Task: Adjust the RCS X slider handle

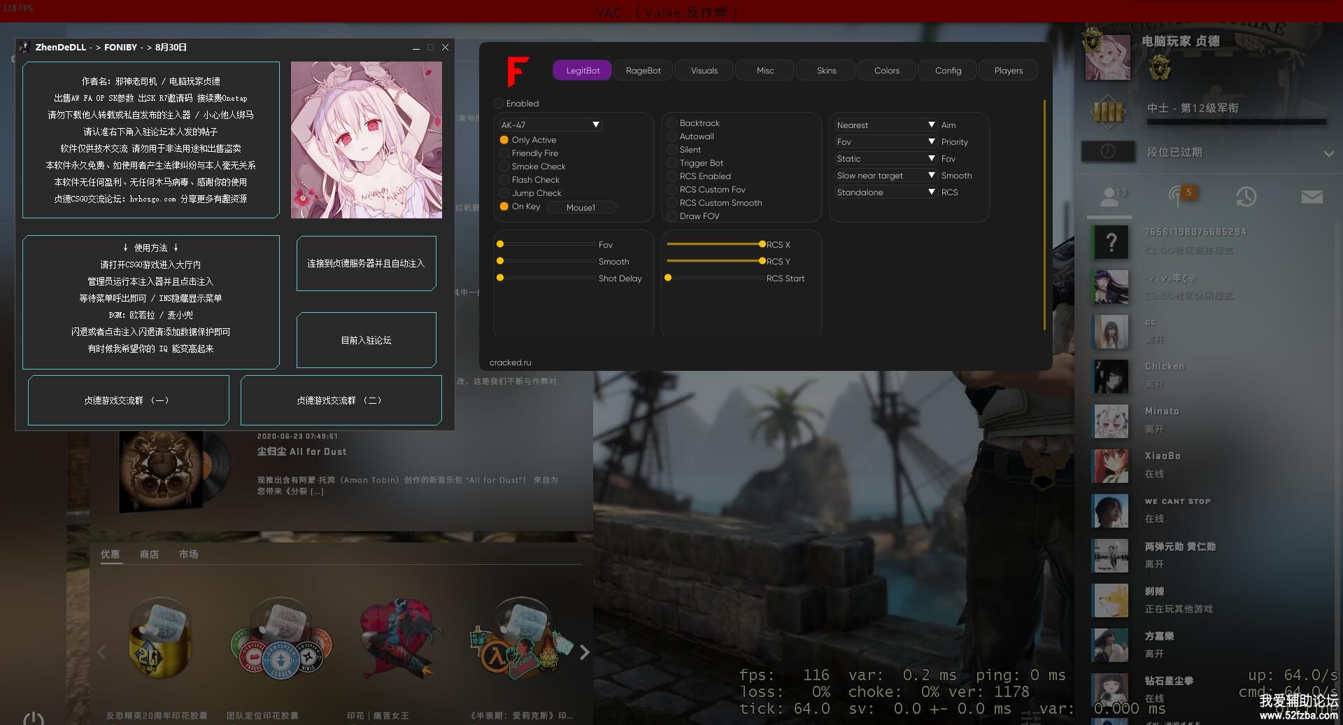Action: point(762,244)
